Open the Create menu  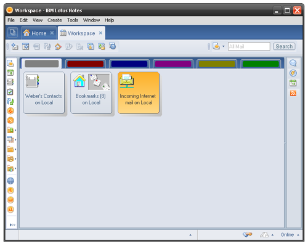pos(55,20)
